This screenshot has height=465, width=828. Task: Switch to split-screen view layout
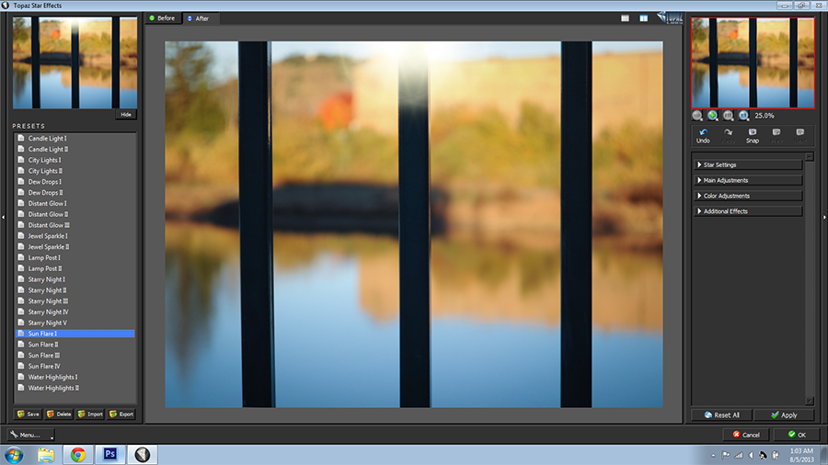[643, 18]
